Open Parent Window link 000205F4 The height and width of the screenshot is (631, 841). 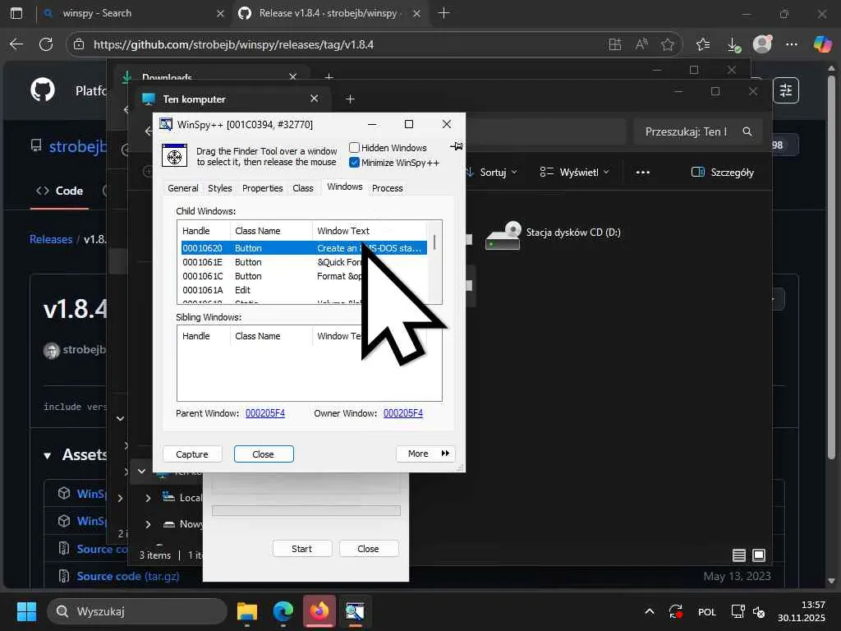pos(265,413)
